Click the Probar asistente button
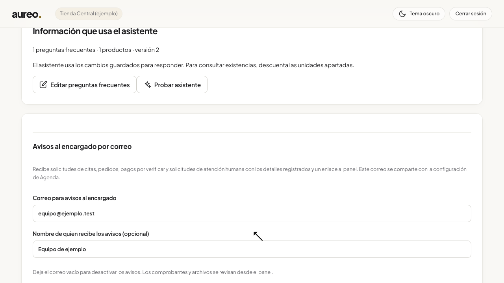504x283 pixels. [x=172, y=85]
